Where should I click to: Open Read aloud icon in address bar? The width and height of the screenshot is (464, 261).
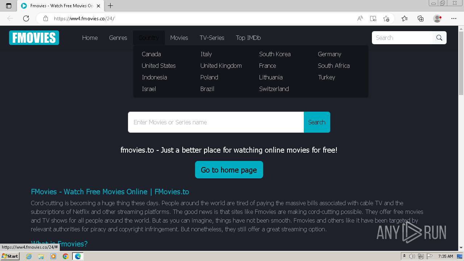tap(360, 18)
